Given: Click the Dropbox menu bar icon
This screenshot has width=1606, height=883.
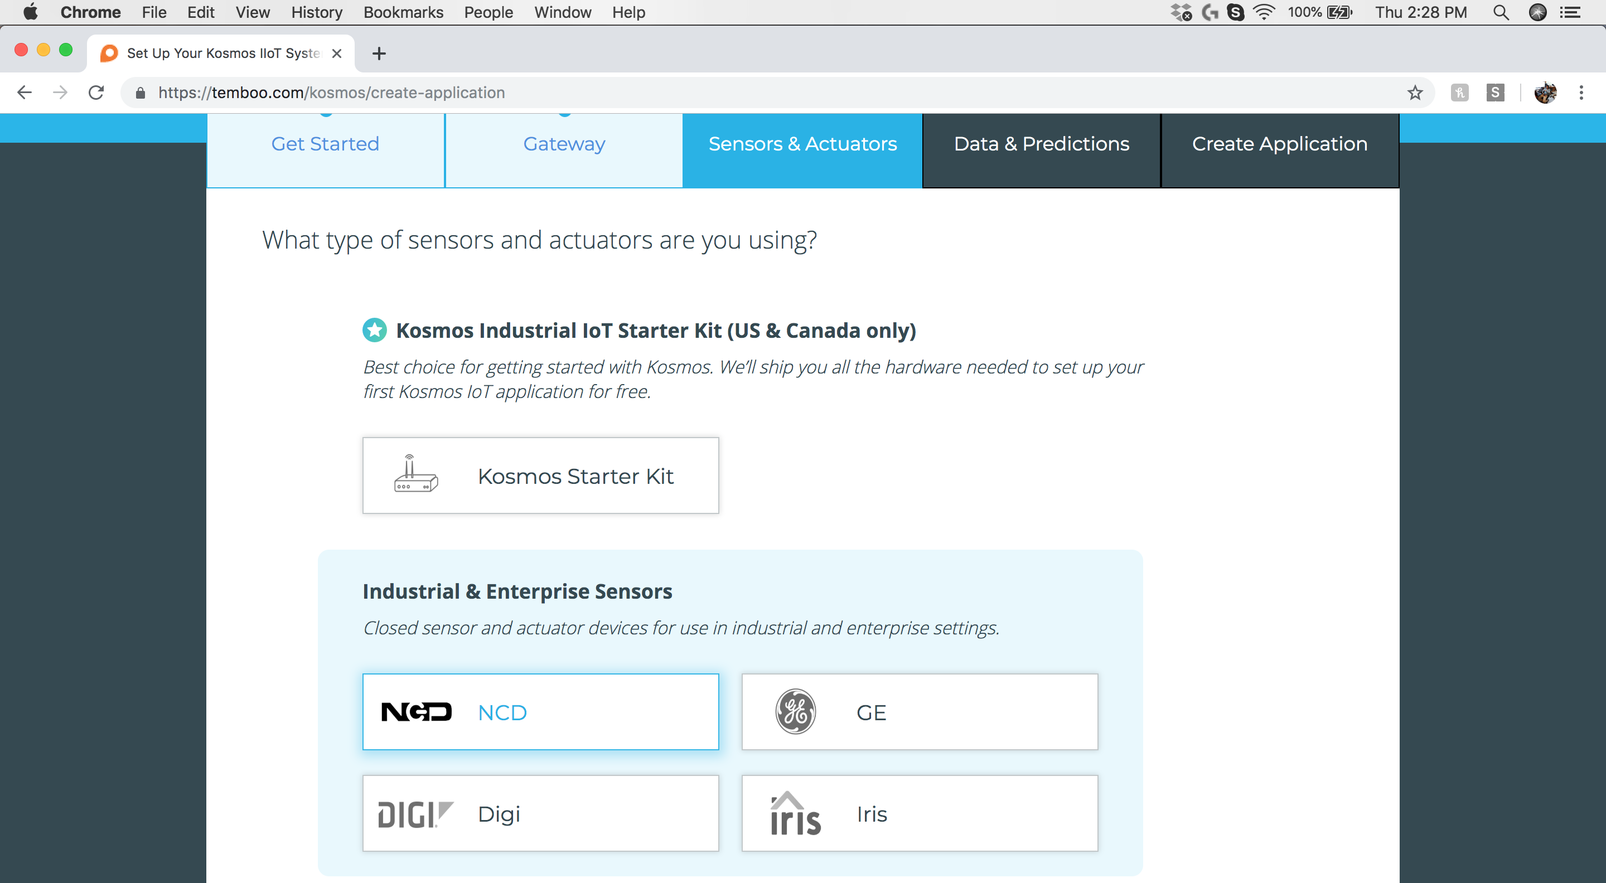Looking at the screenshot, I should (1181, 12).
